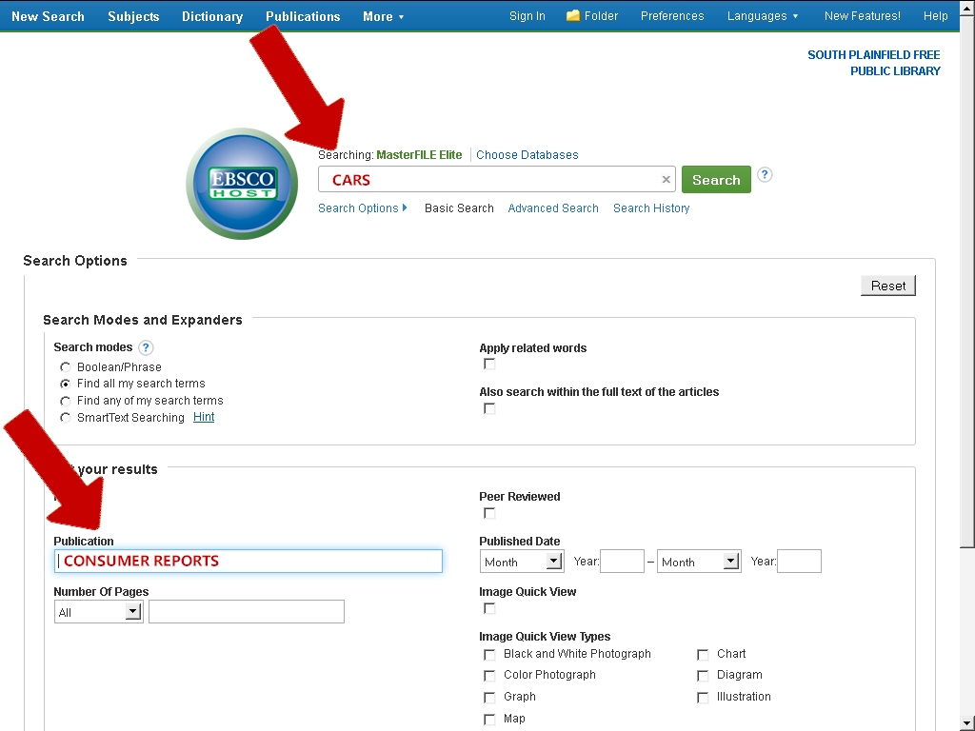
Task: Open the Subjects menu item
Action: click(133, 17)
